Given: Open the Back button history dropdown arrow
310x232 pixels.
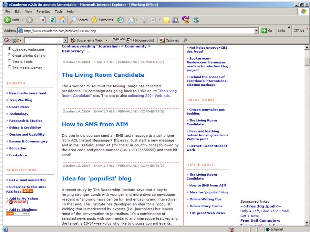Looking at the screenshot, I should pos(22,20).
